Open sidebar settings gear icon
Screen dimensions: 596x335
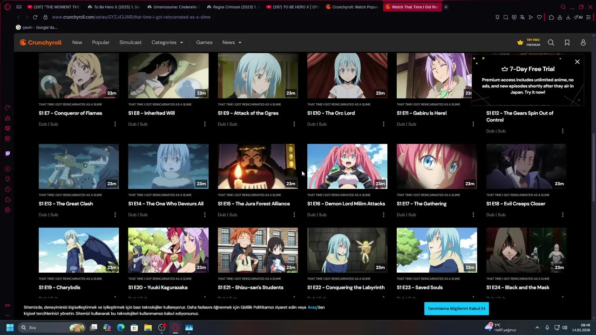[7, 210]
